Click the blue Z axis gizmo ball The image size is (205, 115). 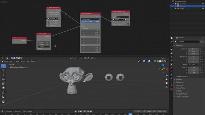163,65
